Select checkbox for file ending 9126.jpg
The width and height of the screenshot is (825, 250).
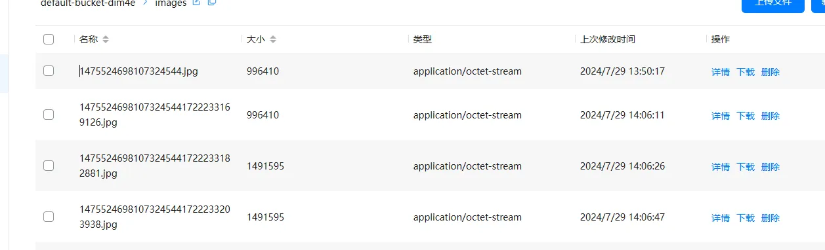point(49,115)
